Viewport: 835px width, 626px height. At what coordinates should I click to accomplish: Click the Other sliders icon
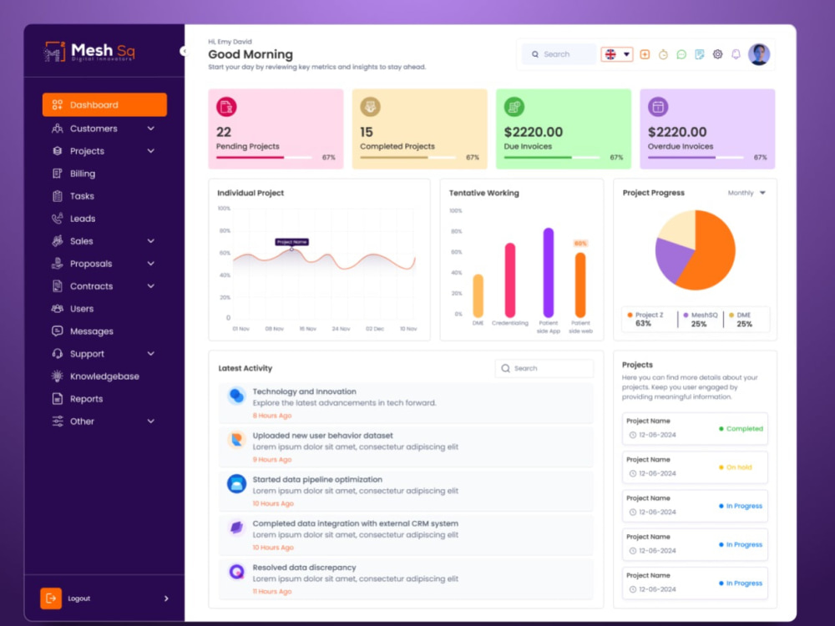pos(57,421)
